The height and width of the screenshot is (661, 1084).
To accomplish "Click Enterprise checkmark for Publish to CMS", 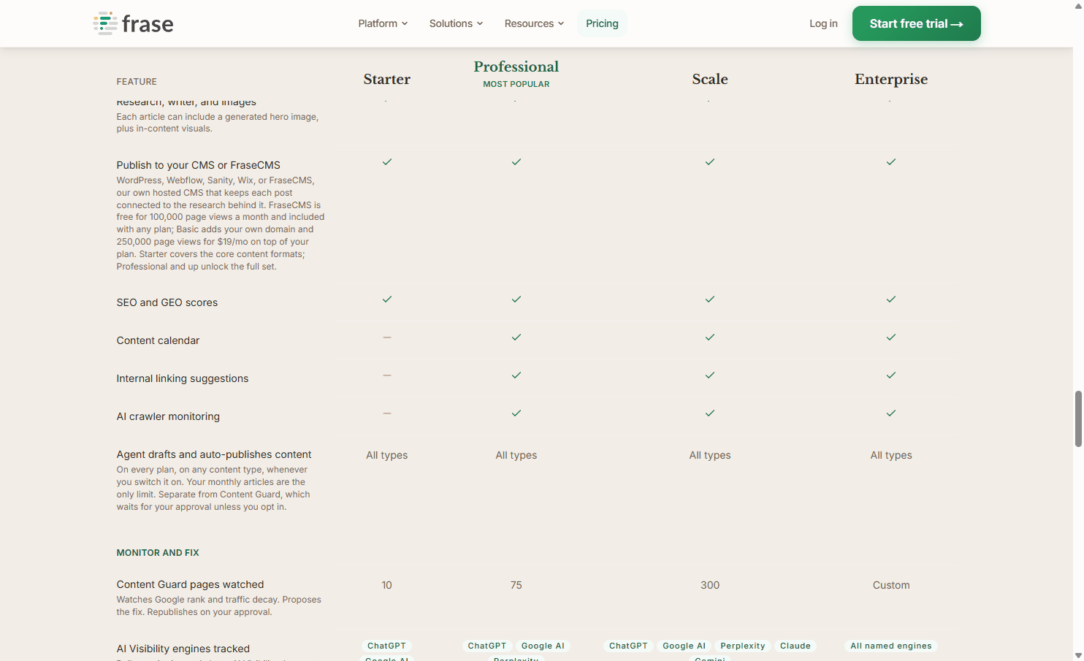I will pos(891,162).
